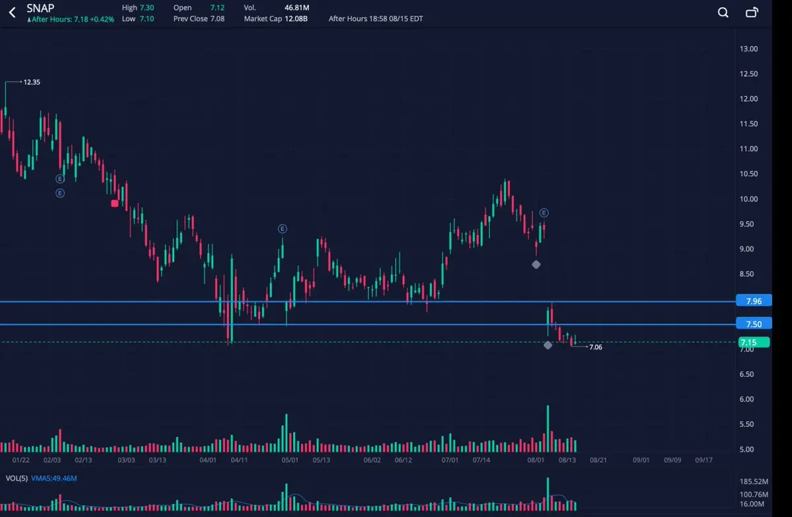Tap After Hours 7.18 +0.42% quote
This screenshot has height=517, width=792.
[x=70, y=19]
